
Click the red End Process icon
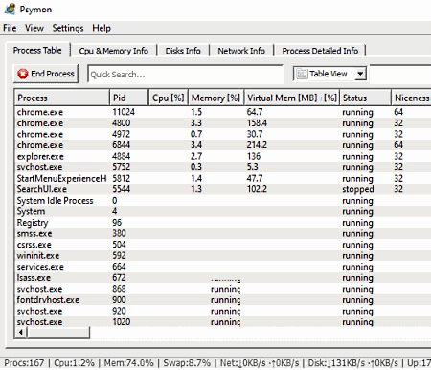pyautogui.click(x=23, y=74)
